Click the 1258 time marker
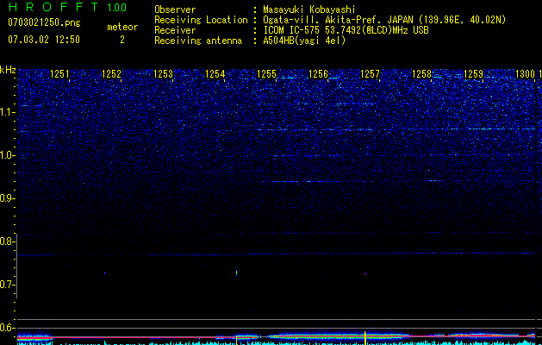The height and width of the screenshot is (345, 542). (421, 74)
